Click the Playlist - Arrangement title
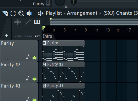 [x=72, y=13]
